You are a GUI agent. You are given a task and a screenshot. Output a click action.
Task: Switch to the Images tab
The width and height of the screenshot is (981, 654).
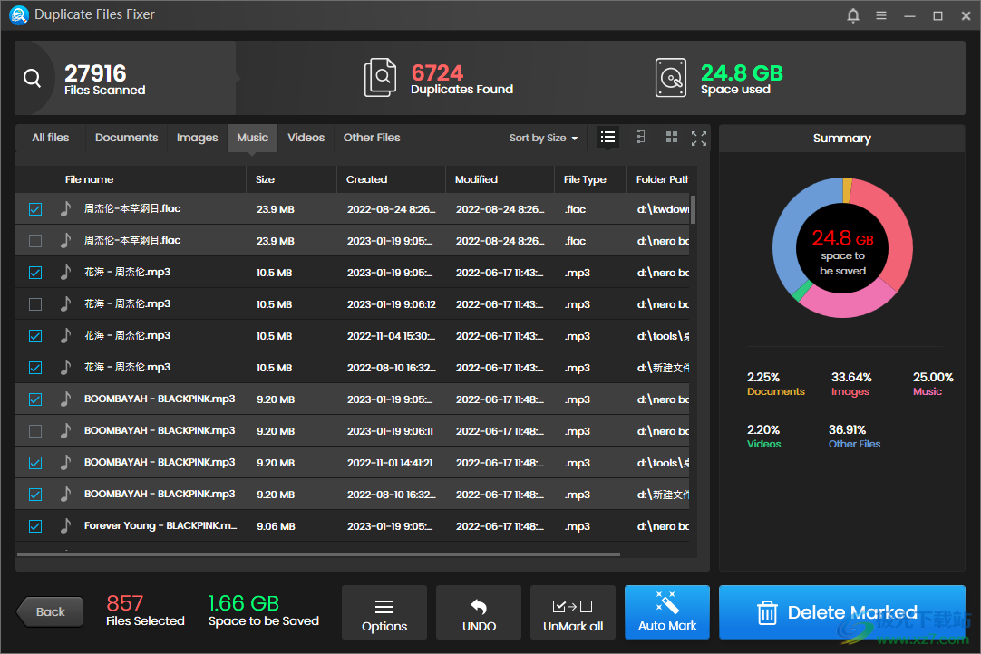point(197,138)
